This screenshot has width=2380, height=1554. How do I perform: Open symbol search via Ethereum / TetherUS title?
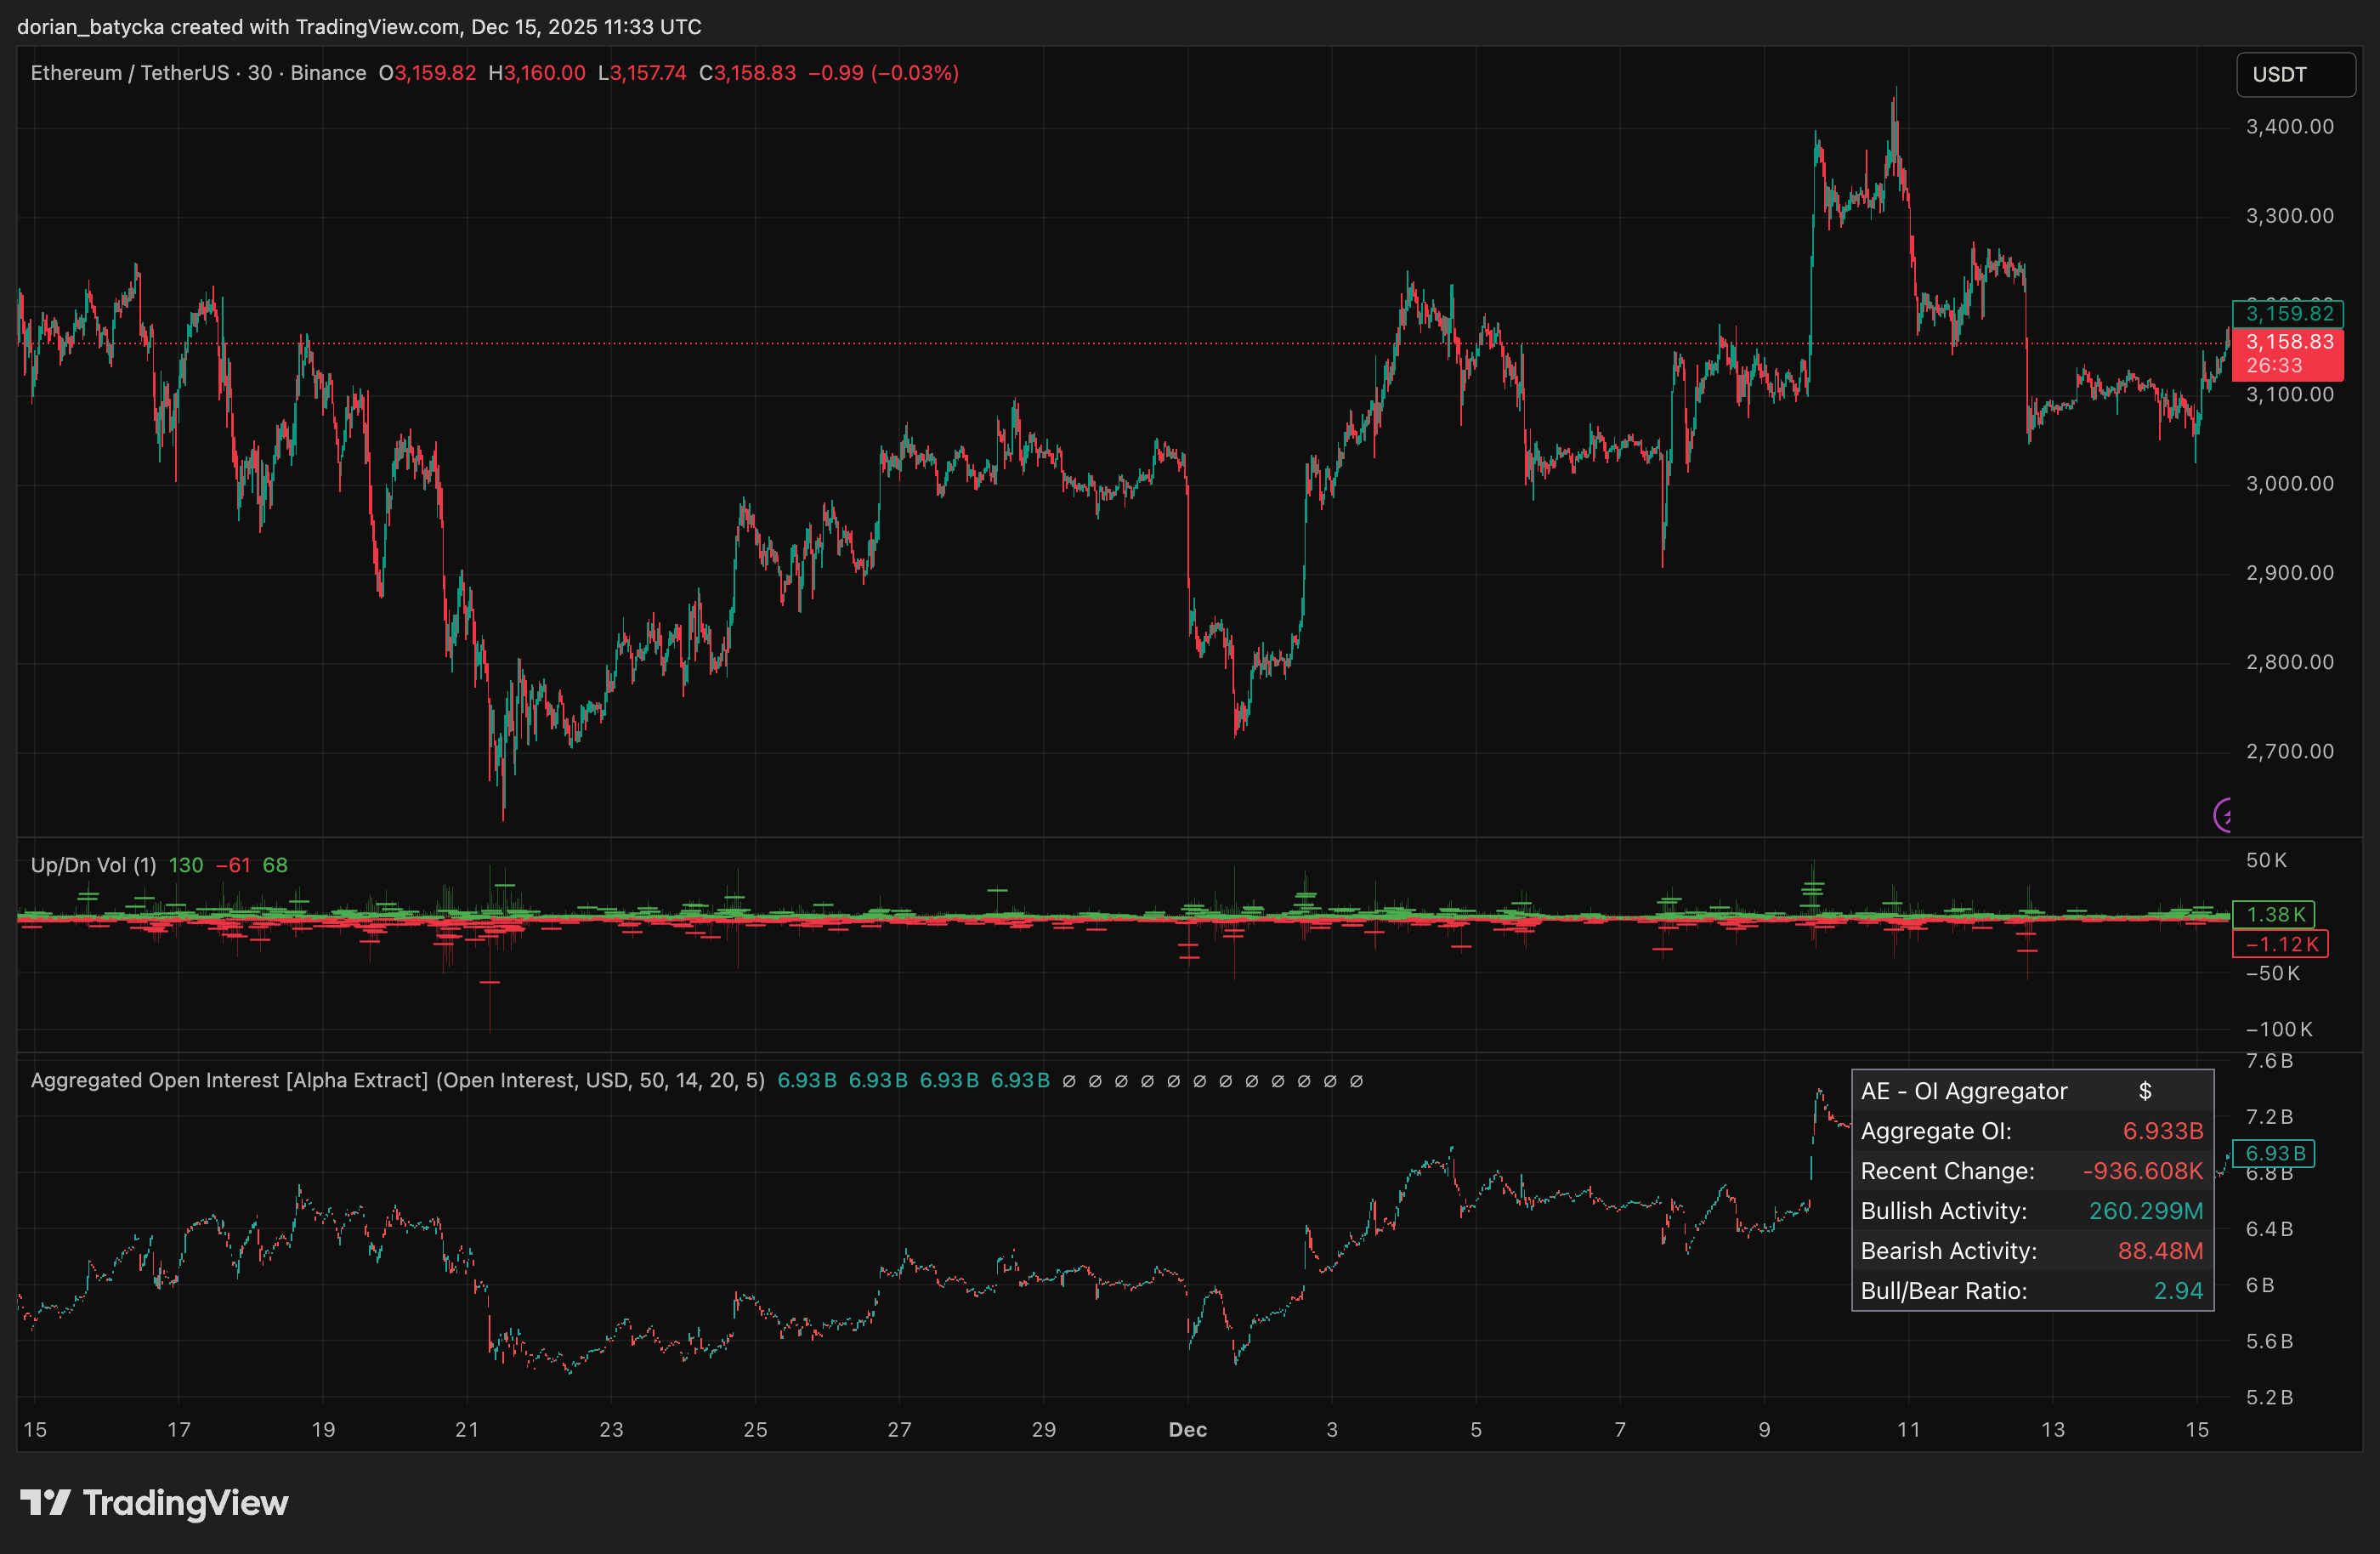pyautogui.click(x=133, y=72)
